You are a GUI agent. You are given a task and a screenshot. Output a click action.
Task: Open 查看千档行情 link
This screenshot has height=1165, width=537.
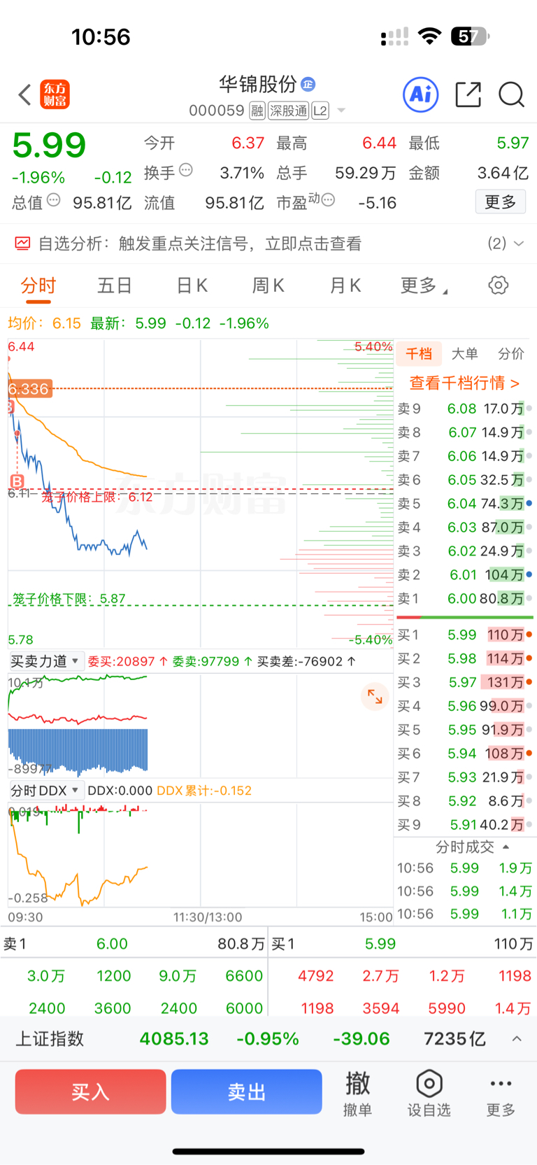click(464, 383)
